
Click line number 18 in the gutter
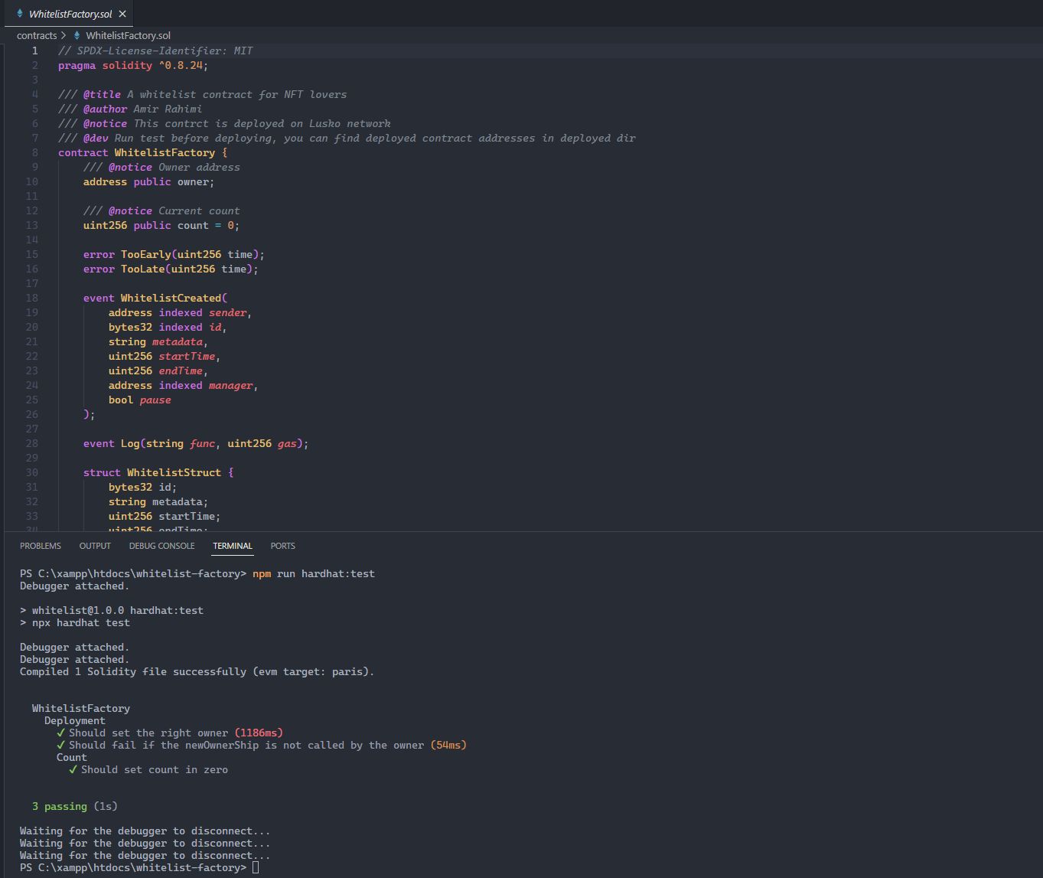(31, 298)
